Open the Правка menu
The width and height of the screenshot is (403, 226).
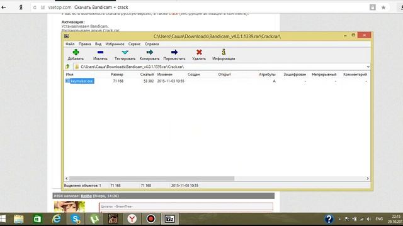click(x=84, y=44)
